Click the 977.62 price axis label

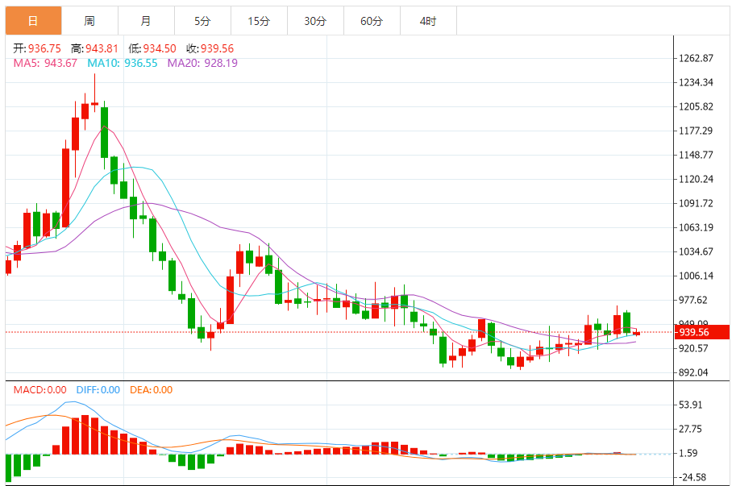693,301
